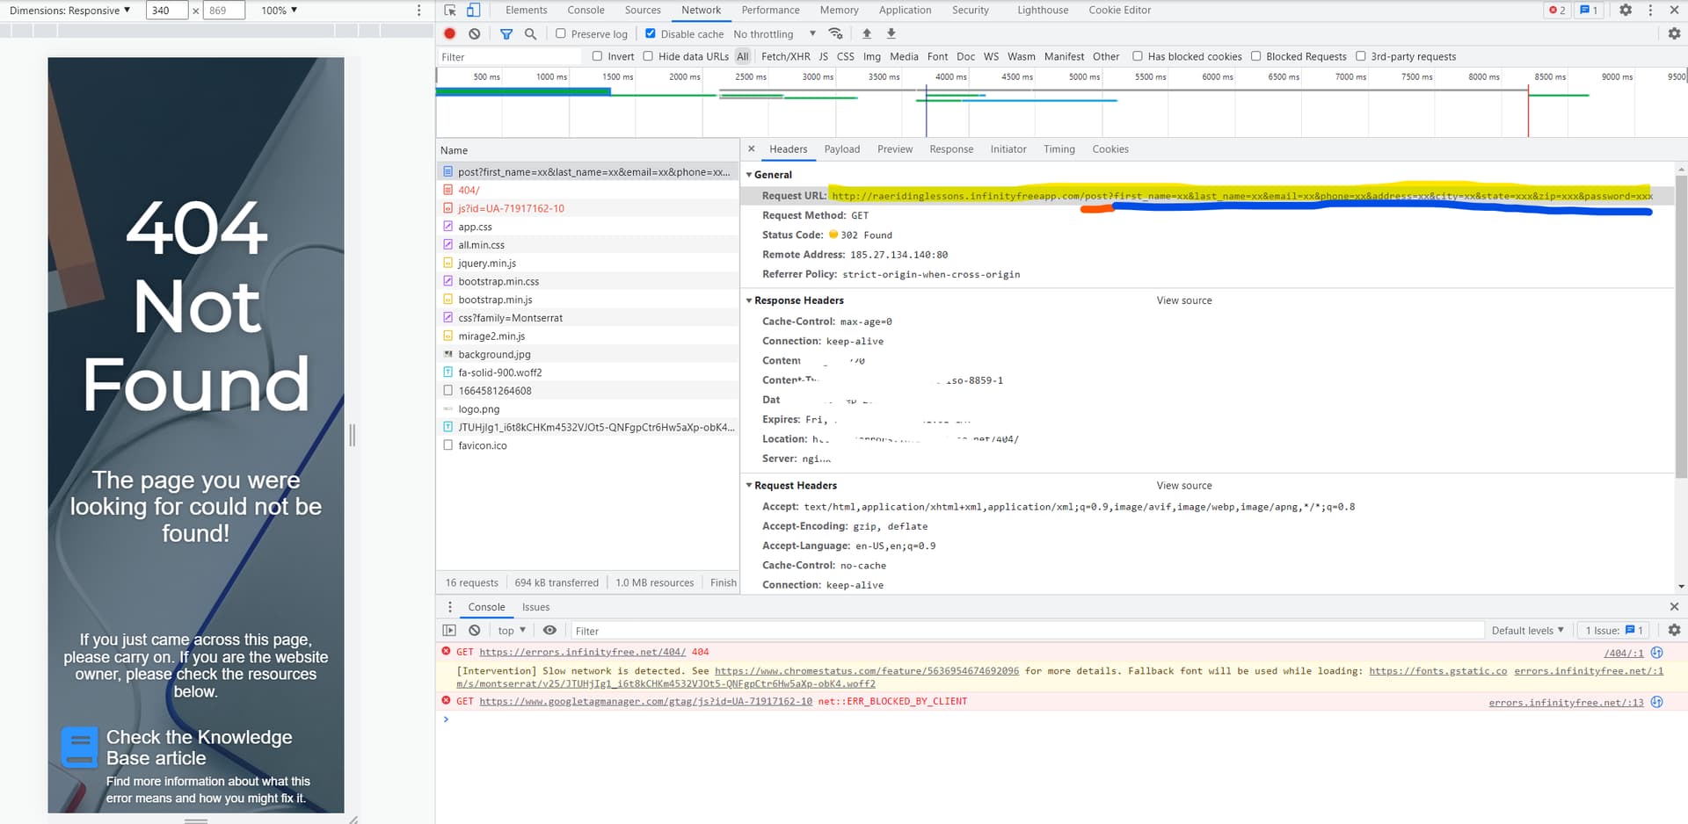Switch to the Timing tab

1059,149
